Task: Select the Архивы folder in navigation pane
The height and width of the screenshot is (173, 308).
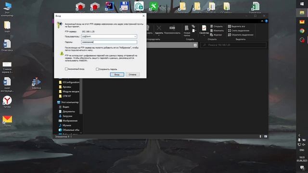Action: click(x=65, y=87)
